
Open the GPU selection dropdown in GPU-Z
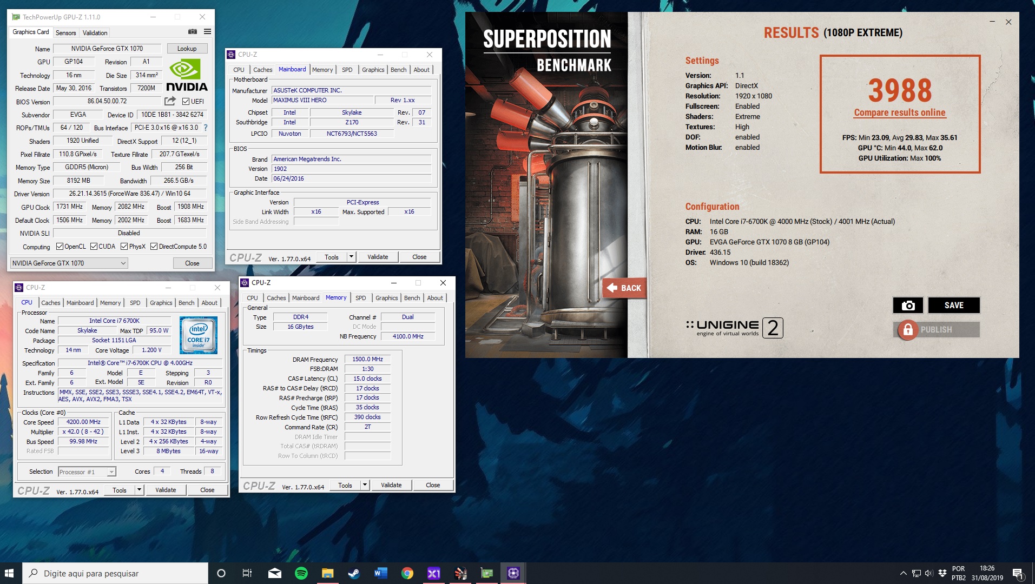pos(69,263)
